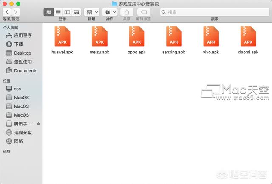Click the vivo.apk filename label
Screen dimensions: 272x184
[x=211, y=52]
